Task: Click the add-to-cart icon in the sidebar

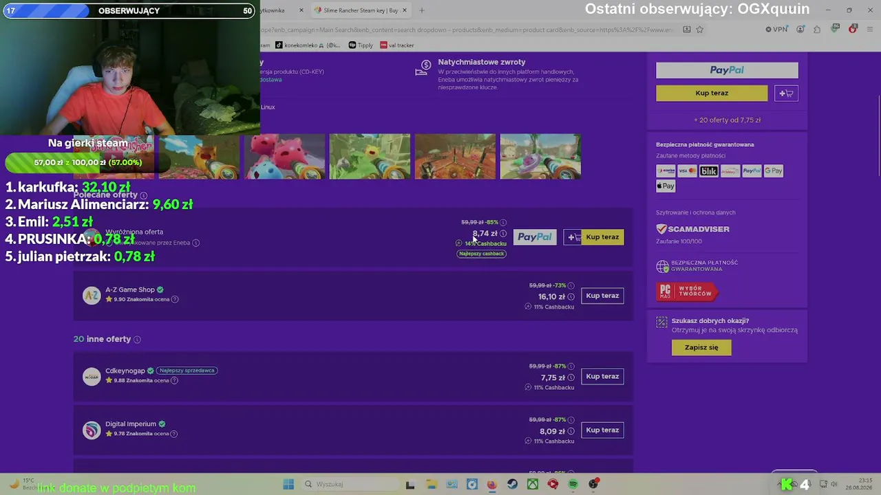Action: (x=786, y=93)
